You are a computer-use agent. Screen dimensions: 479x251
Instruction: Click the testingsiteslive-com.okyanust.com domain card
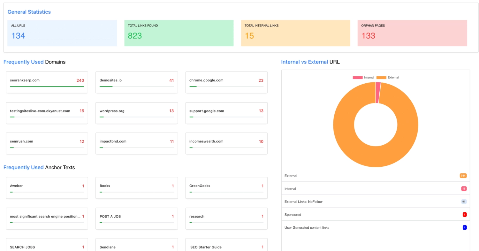[x=47, y=113]
